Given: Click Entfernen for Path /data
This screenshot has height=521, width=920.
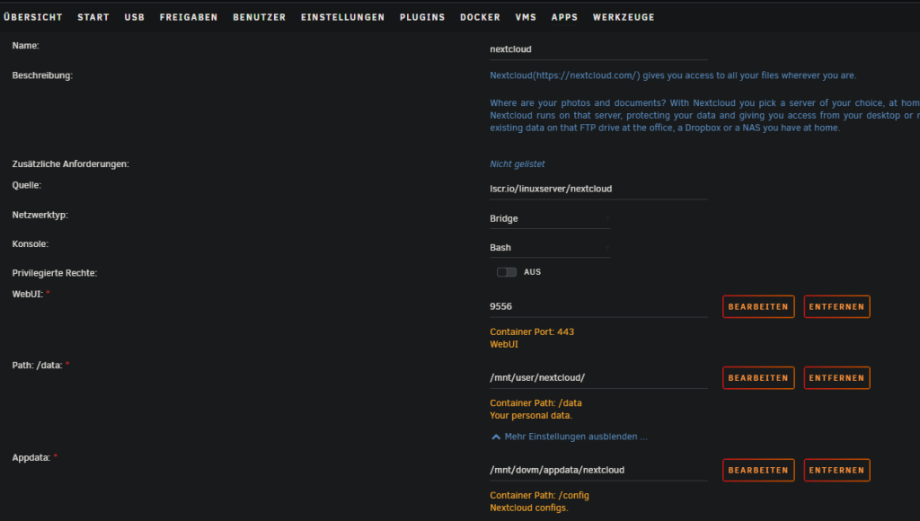Looking at the screenshot, I should coord(836,378).
